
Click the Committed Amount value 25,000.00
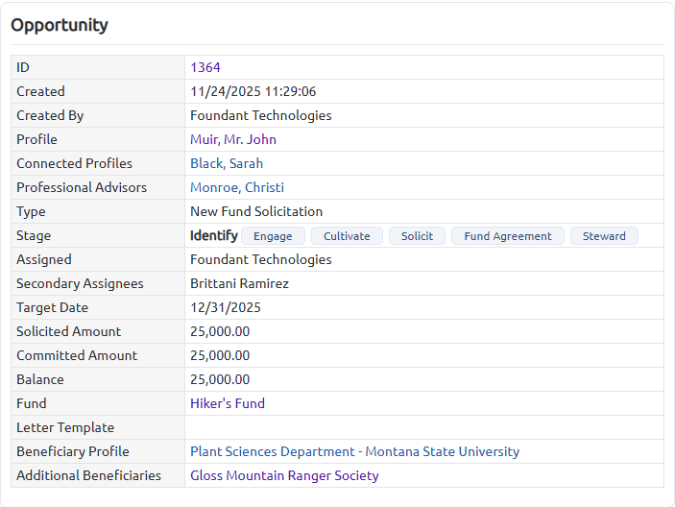220,355
